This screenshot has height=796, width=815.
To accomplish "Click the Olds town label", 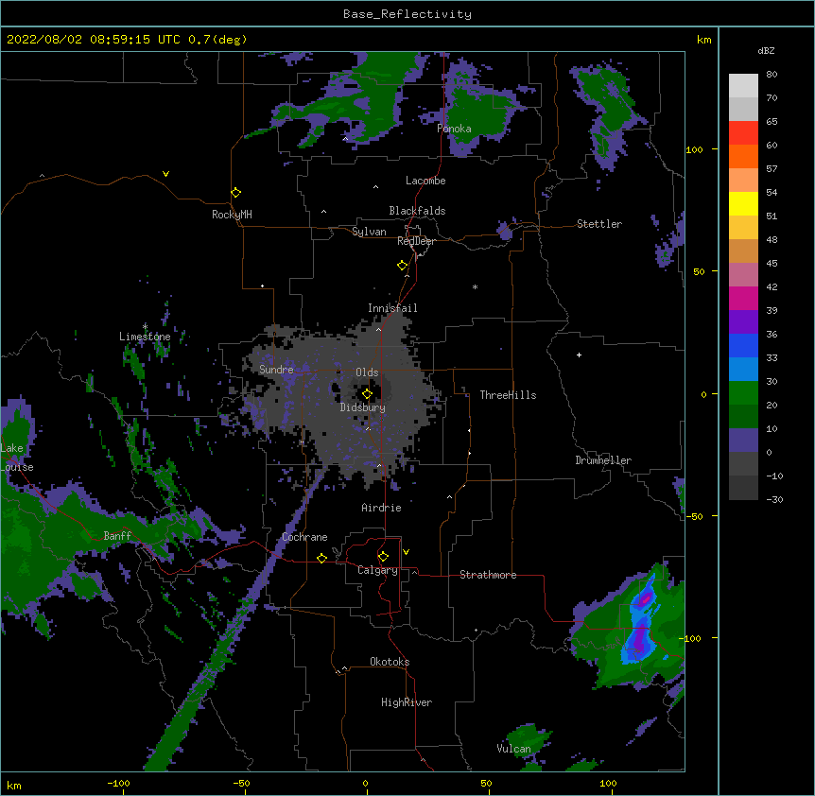I will (x=367, y=372).
